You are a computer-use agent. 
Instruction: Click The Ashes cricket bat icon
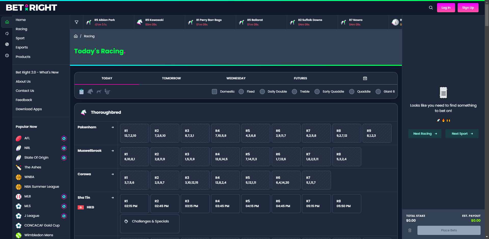19,167
